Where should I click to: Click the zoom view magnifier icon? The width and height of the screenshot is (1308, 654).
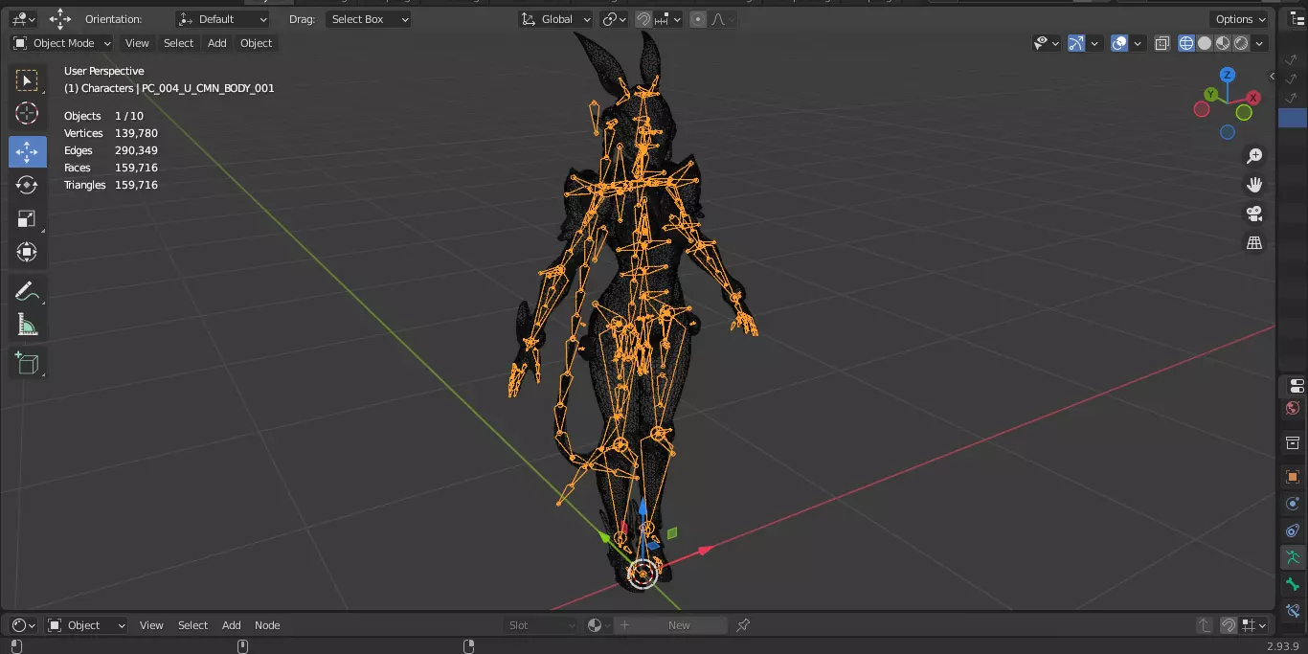(1254, 156)
